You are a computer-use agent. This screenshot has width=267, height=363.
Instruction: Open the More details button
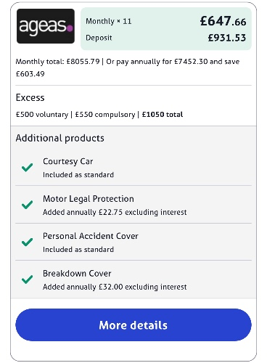coord(133,325)
